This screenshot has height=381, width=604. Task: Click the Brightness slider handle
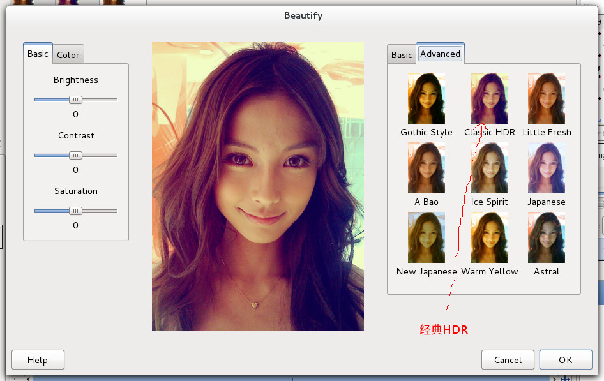coord(75,100)
